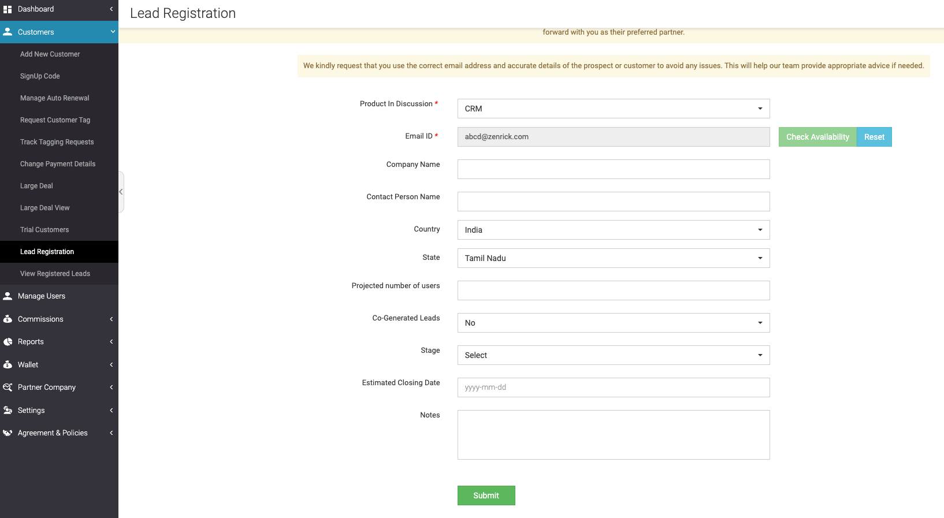Click the Reset button
944x518 pixels.
(874, 137)
